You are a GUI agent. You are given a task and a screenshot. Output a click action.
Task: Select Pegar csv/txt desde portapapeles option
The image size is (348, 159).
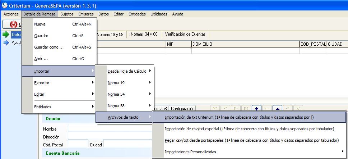pos(249,141)
